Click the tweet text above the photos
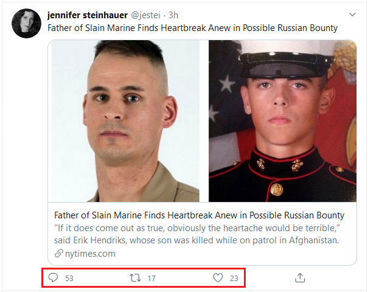Viewport: 368px width, 292px height. click(x=192, y=28)
